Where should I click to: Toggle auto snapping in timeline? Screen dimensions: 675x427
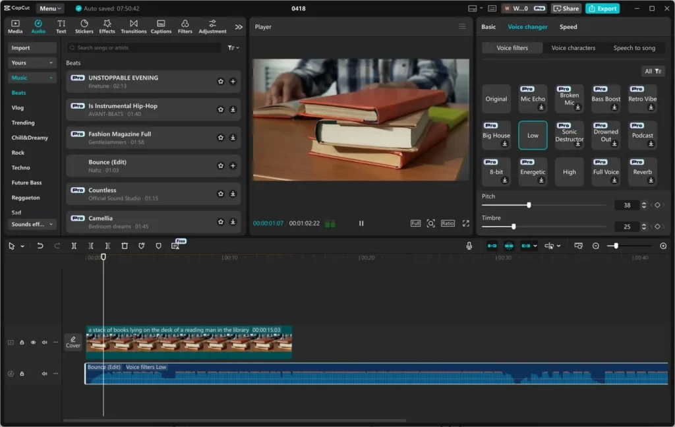tap(509, 246)
